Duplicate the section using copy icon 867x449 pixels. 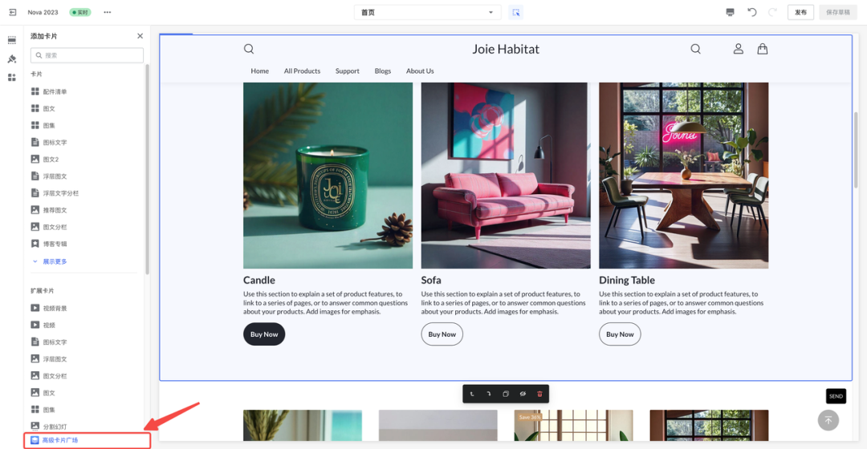pos(506,394)
